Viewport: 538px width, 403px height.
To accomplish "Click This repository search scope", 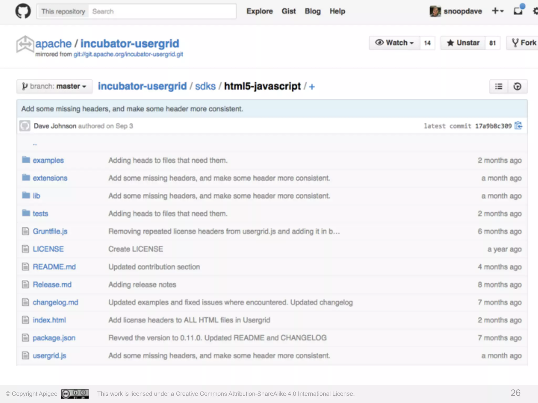I will coord(63,11).
